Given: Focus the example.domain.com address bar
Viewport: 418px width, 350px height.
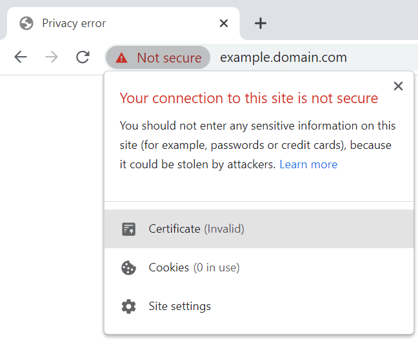Looking at the screenshot, I should [283, 57].
